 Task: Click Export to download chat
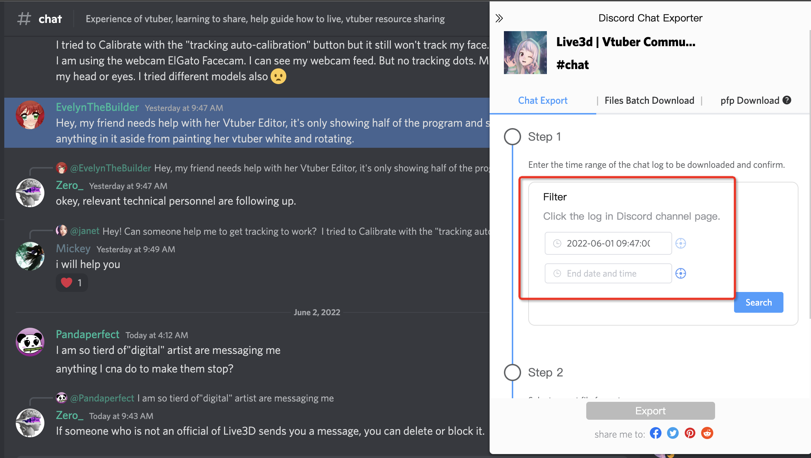click(651, 411)
